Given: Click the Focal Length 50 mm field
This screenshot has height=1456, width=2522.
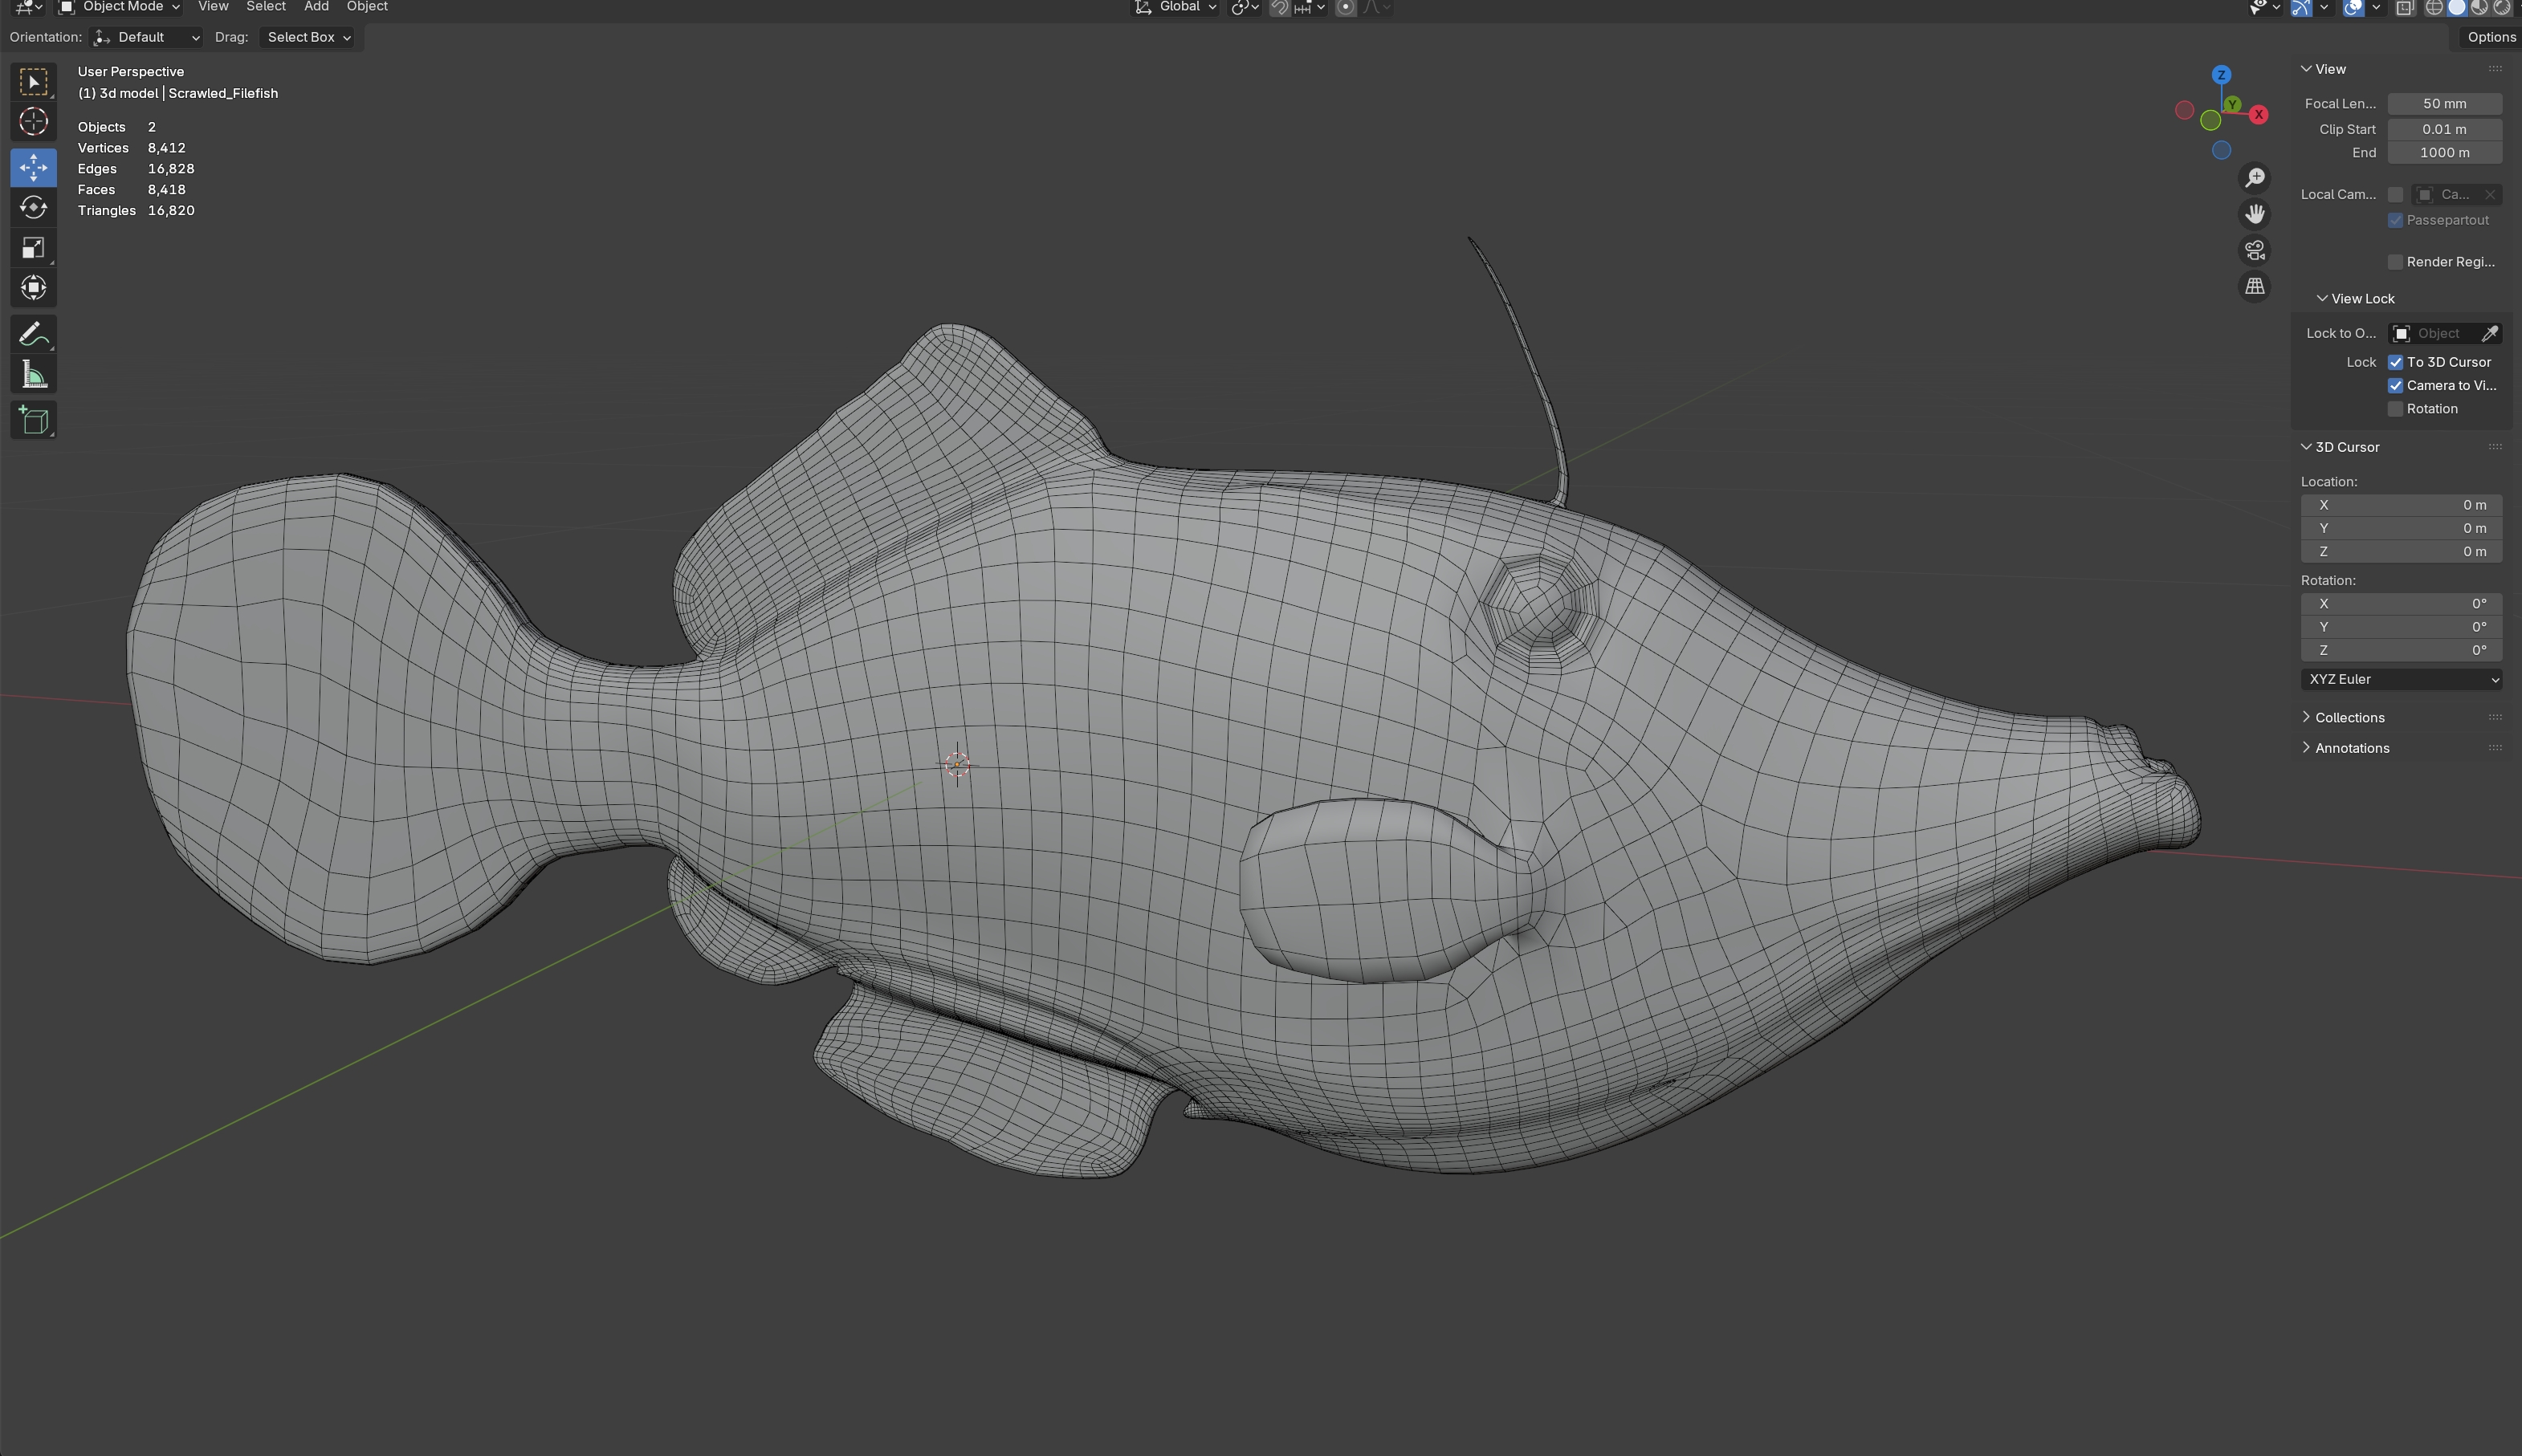Looking at the screenshot, I should 2444,104.
